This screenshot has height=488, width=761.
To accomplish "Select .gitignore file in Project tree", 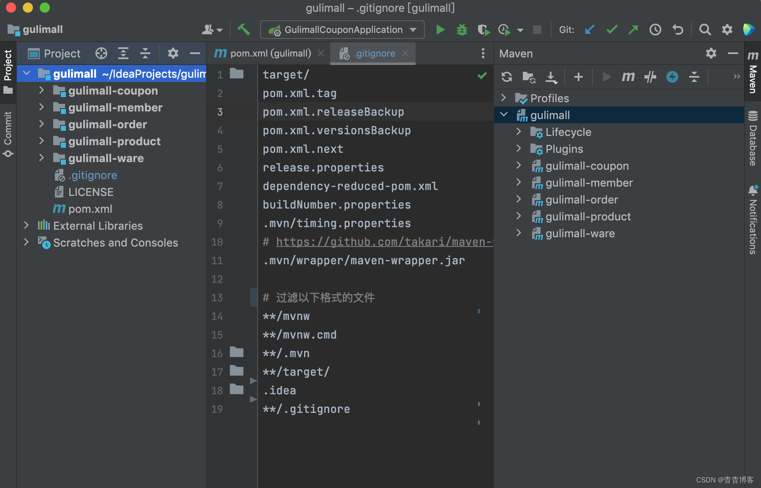I will point(93,175).
